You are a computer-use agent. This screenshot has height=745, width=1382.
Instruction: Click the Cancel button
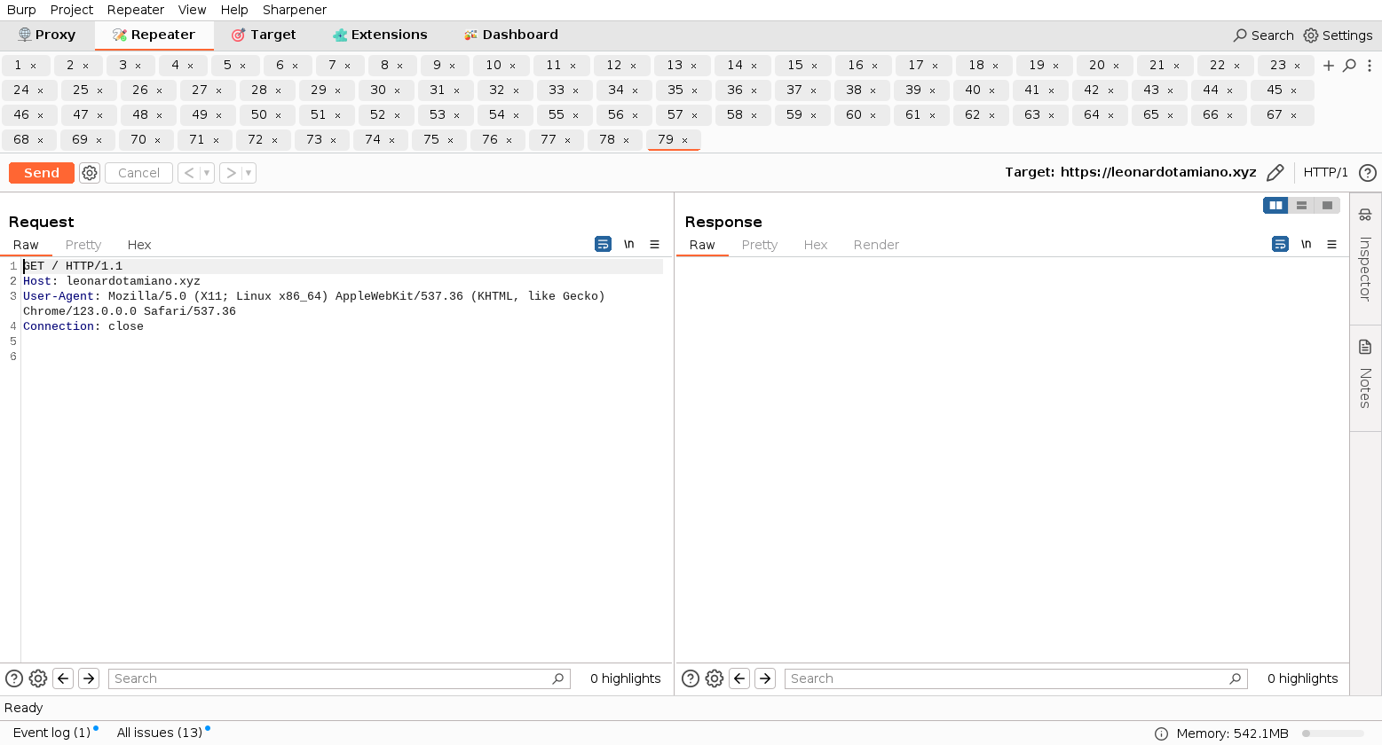click(138, 173)
